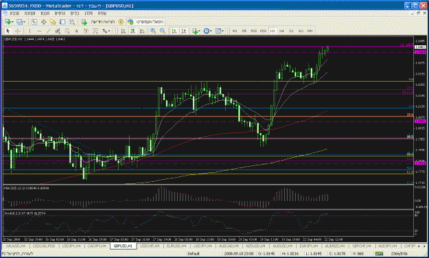This screenshot has width=429, height=258.
Task: Open the Data Window icon
Action: (x=43, y=21)
